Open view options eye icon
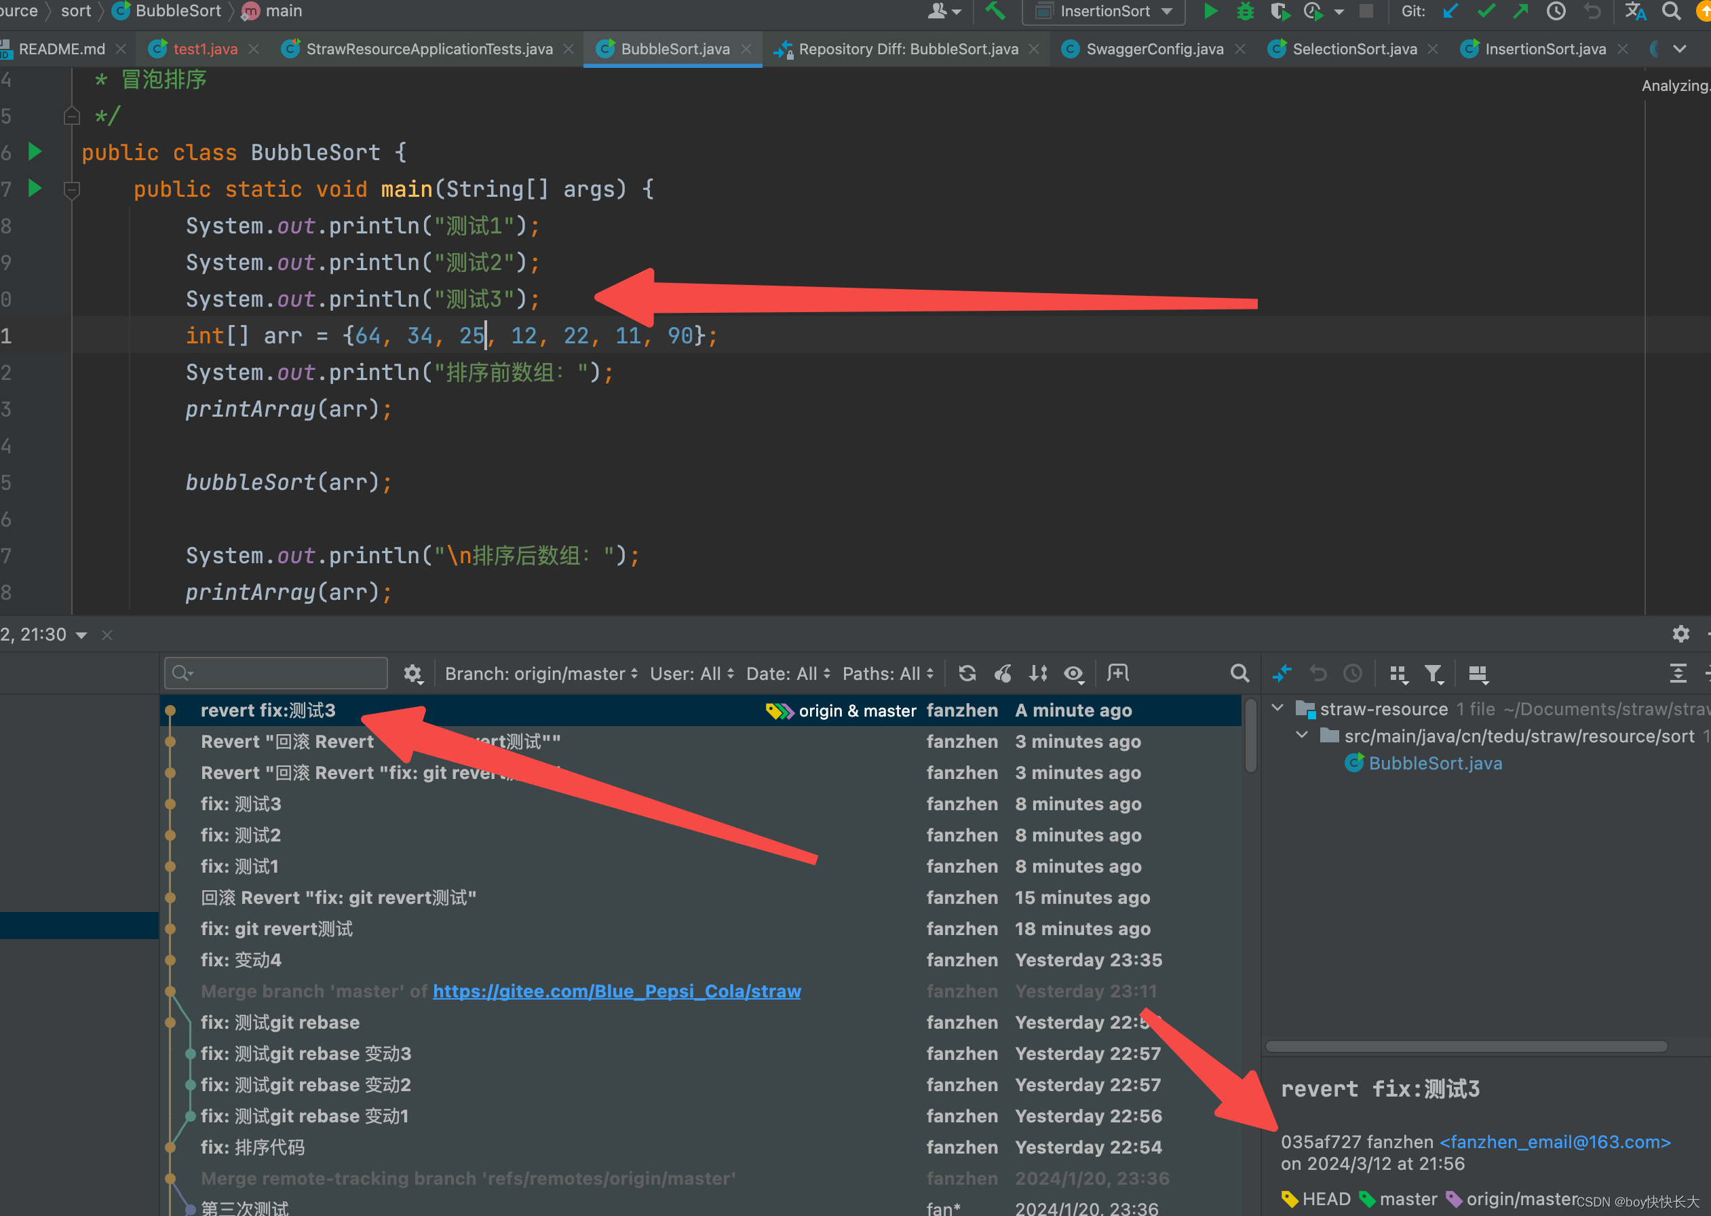This screenshot has width=1711, height=1216. pos(1074,673)
